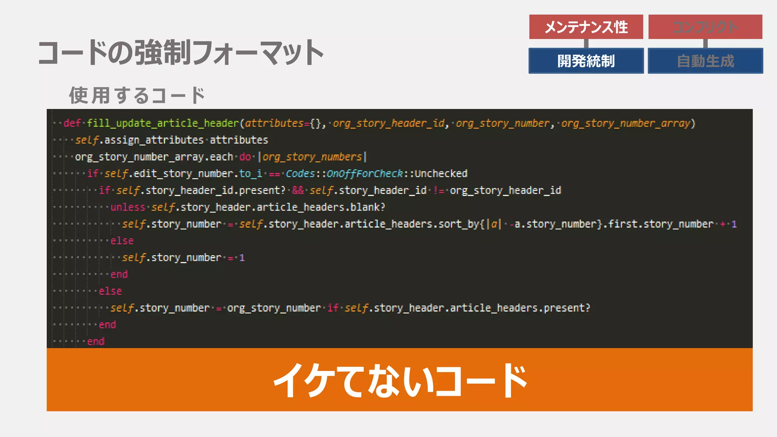This screenshot has width=777, height=437.
Task: Click the orange イケてないコード banner
Action: pyautogui.click(x=400, y=380)
